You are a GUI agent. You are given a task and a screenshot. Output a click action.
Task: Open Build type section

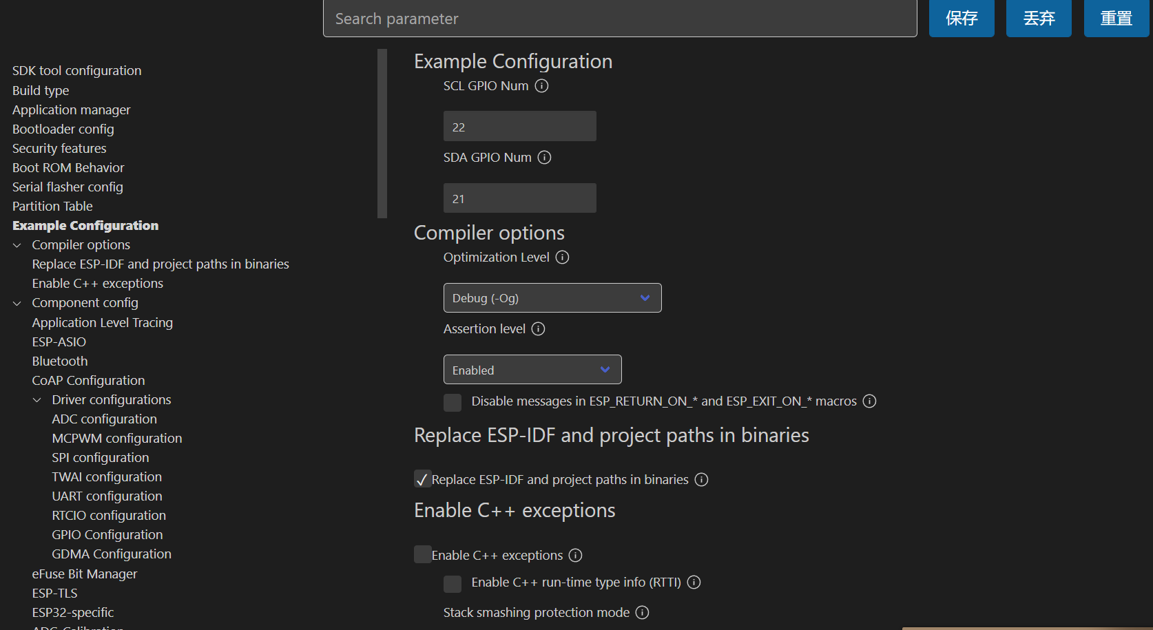(x=41, y=91)
